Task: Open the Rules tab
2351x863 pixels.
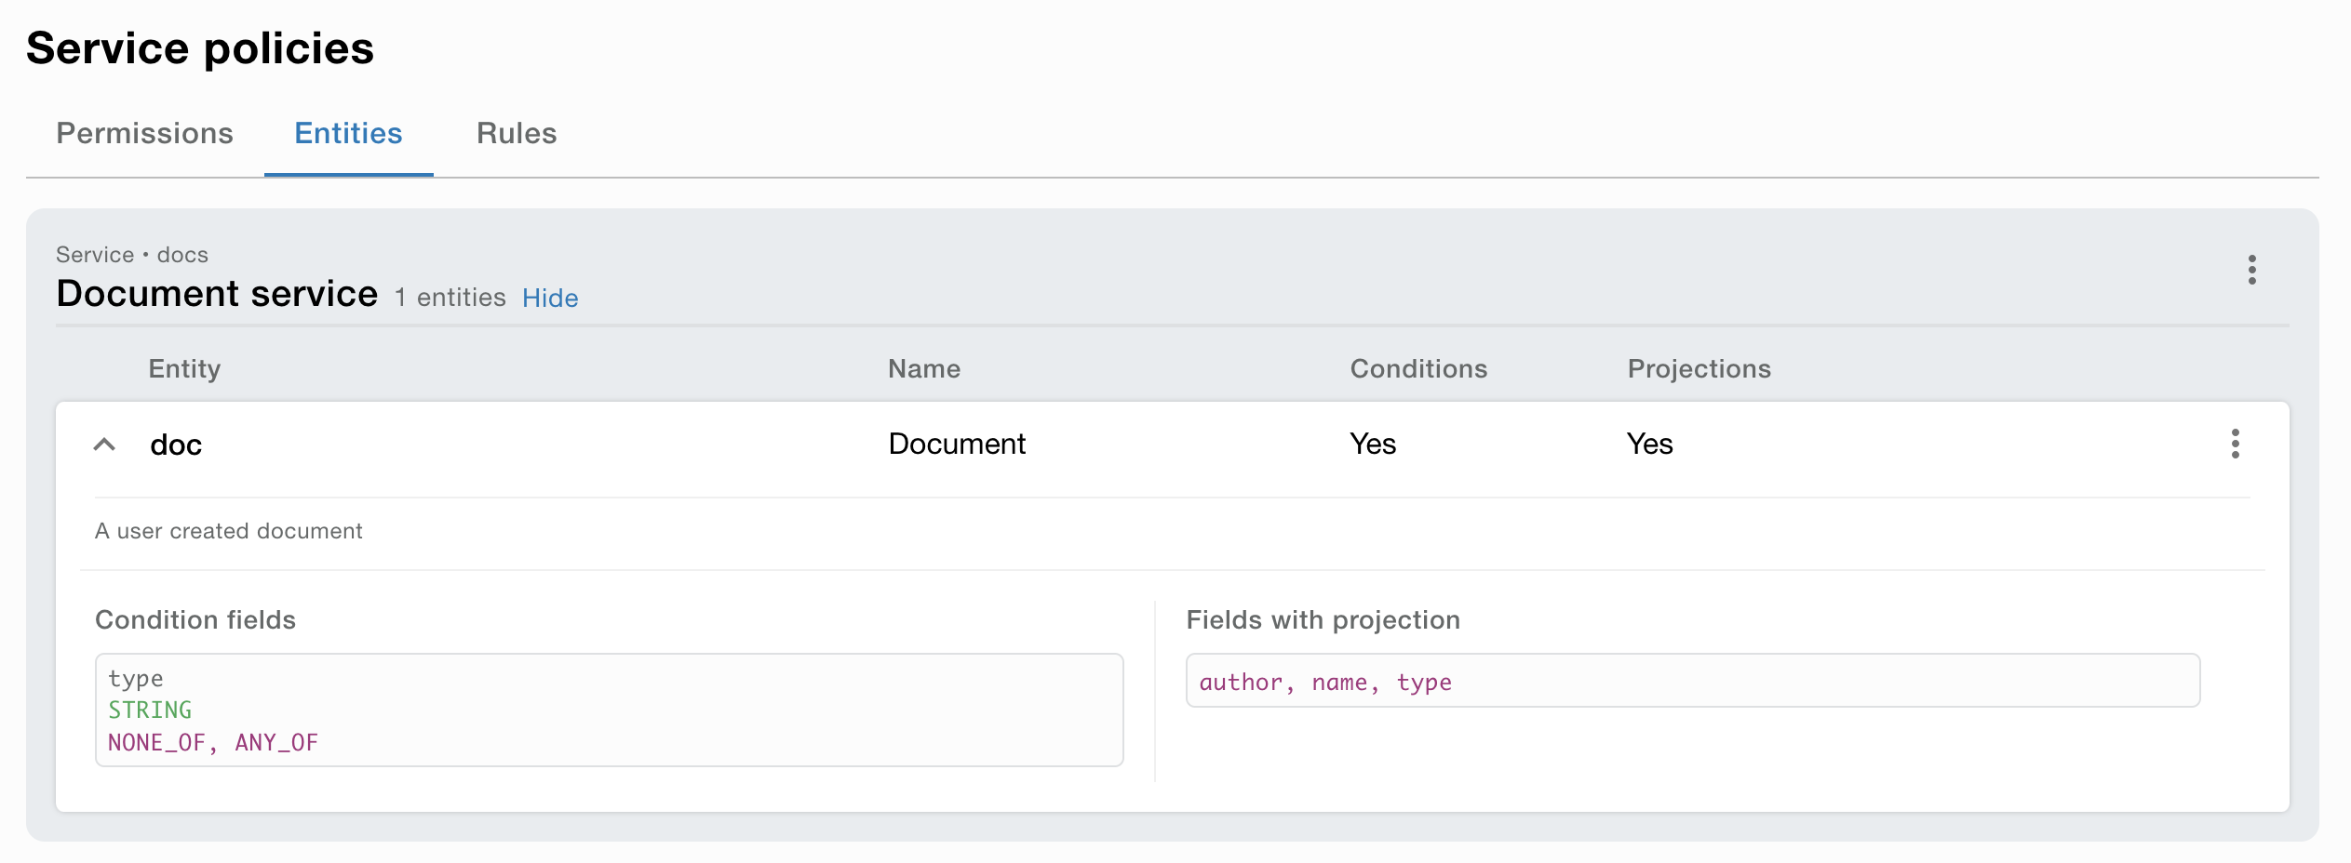Action: [x=517, y=134]
